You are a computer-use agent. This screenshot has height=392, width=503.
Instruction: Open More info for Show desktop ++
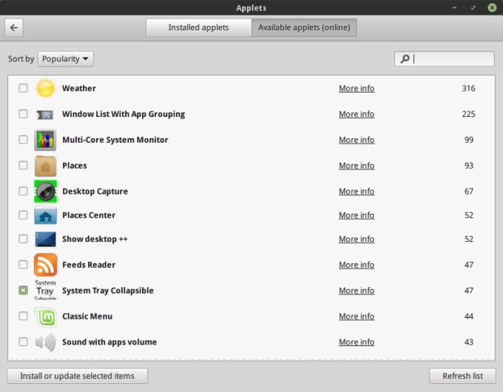point(357,239)
